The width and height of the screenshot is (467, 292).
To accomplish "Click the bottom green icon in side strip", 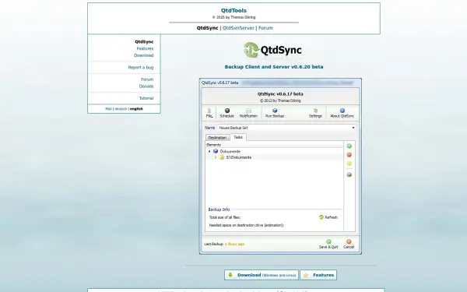I will 349,174.
